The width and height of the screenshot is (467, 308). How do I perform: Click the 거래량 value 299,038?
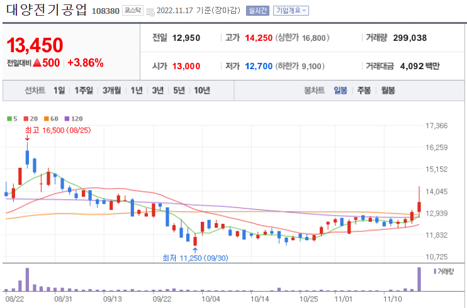coord(410,38)
